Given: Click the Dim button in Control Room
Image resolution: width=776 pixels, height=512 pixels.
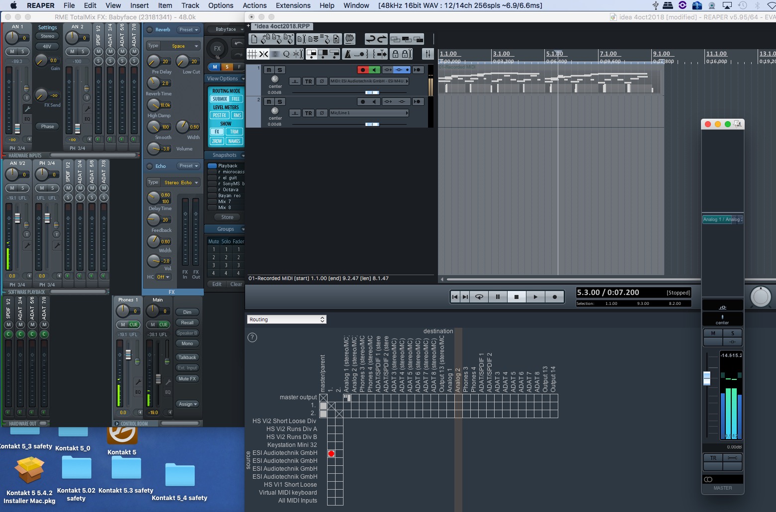Looking at the screenshot, I should 187,312.
